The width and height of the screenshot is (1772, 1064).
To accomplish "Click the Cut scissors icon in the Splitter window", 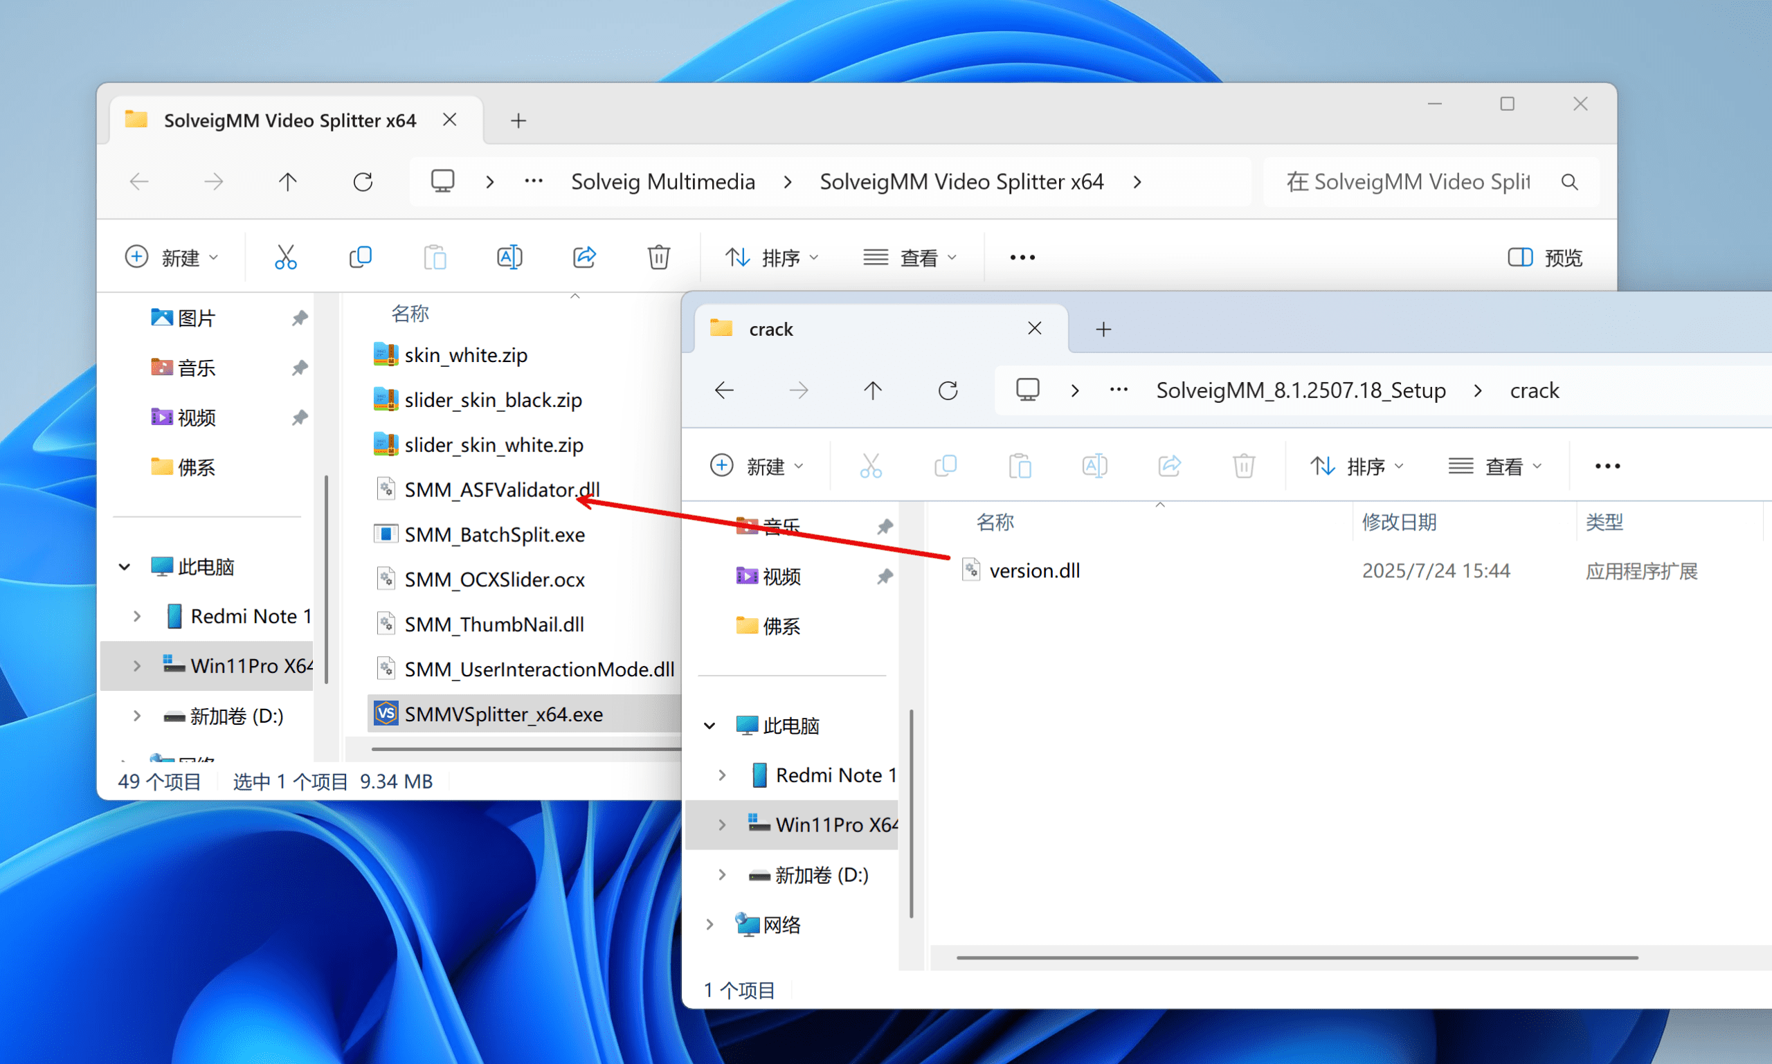I will (285, 257).
